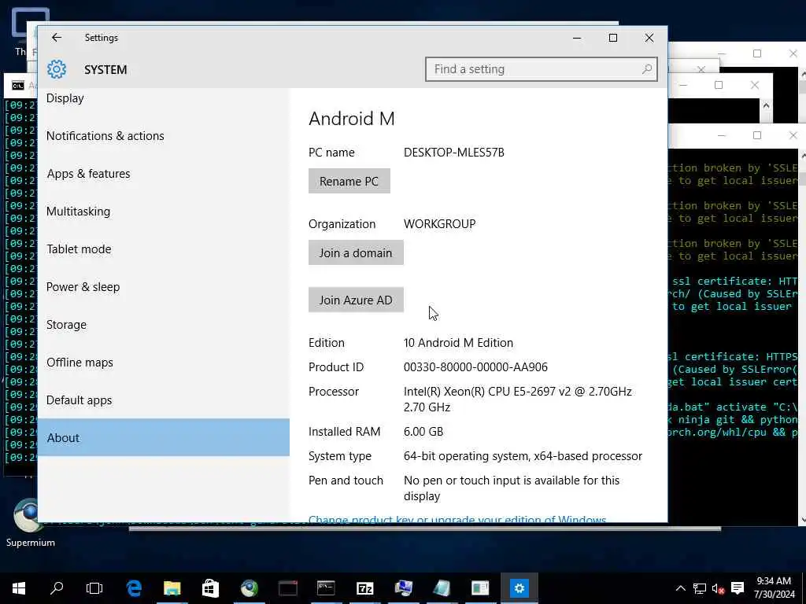This screenshot has width=806, height=604.
Task: Click the Intel Xeon processor text
Action: [x=518, y=399]
